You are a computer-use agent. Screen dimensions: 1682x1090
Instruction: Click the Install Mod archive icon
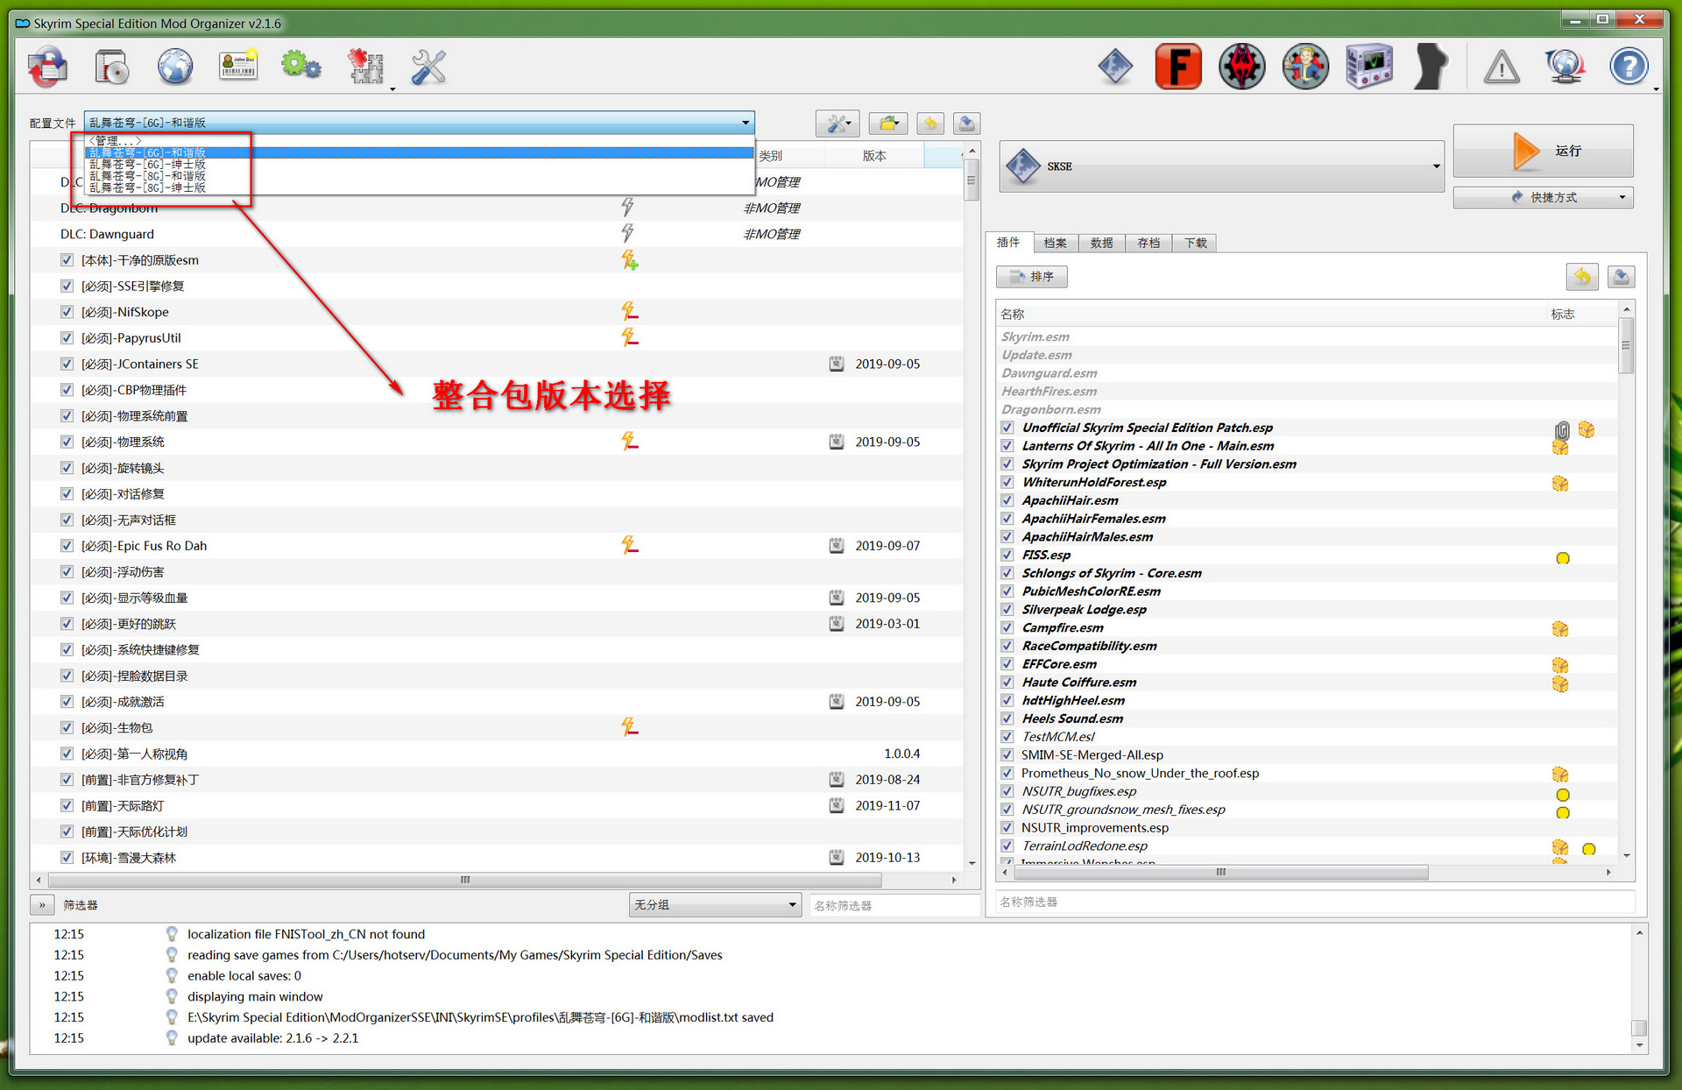[x=111, y=67]
